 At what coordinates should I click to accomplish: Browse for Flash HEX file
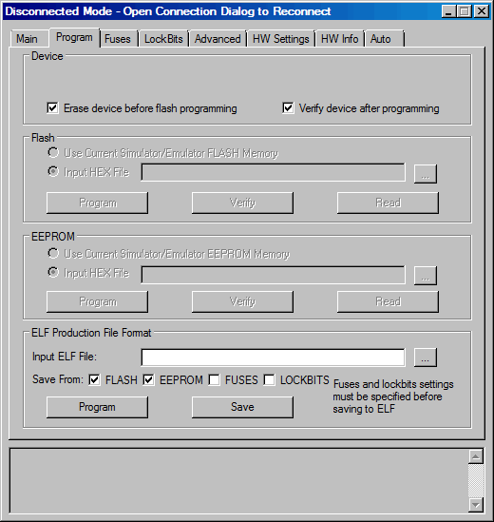426,173
